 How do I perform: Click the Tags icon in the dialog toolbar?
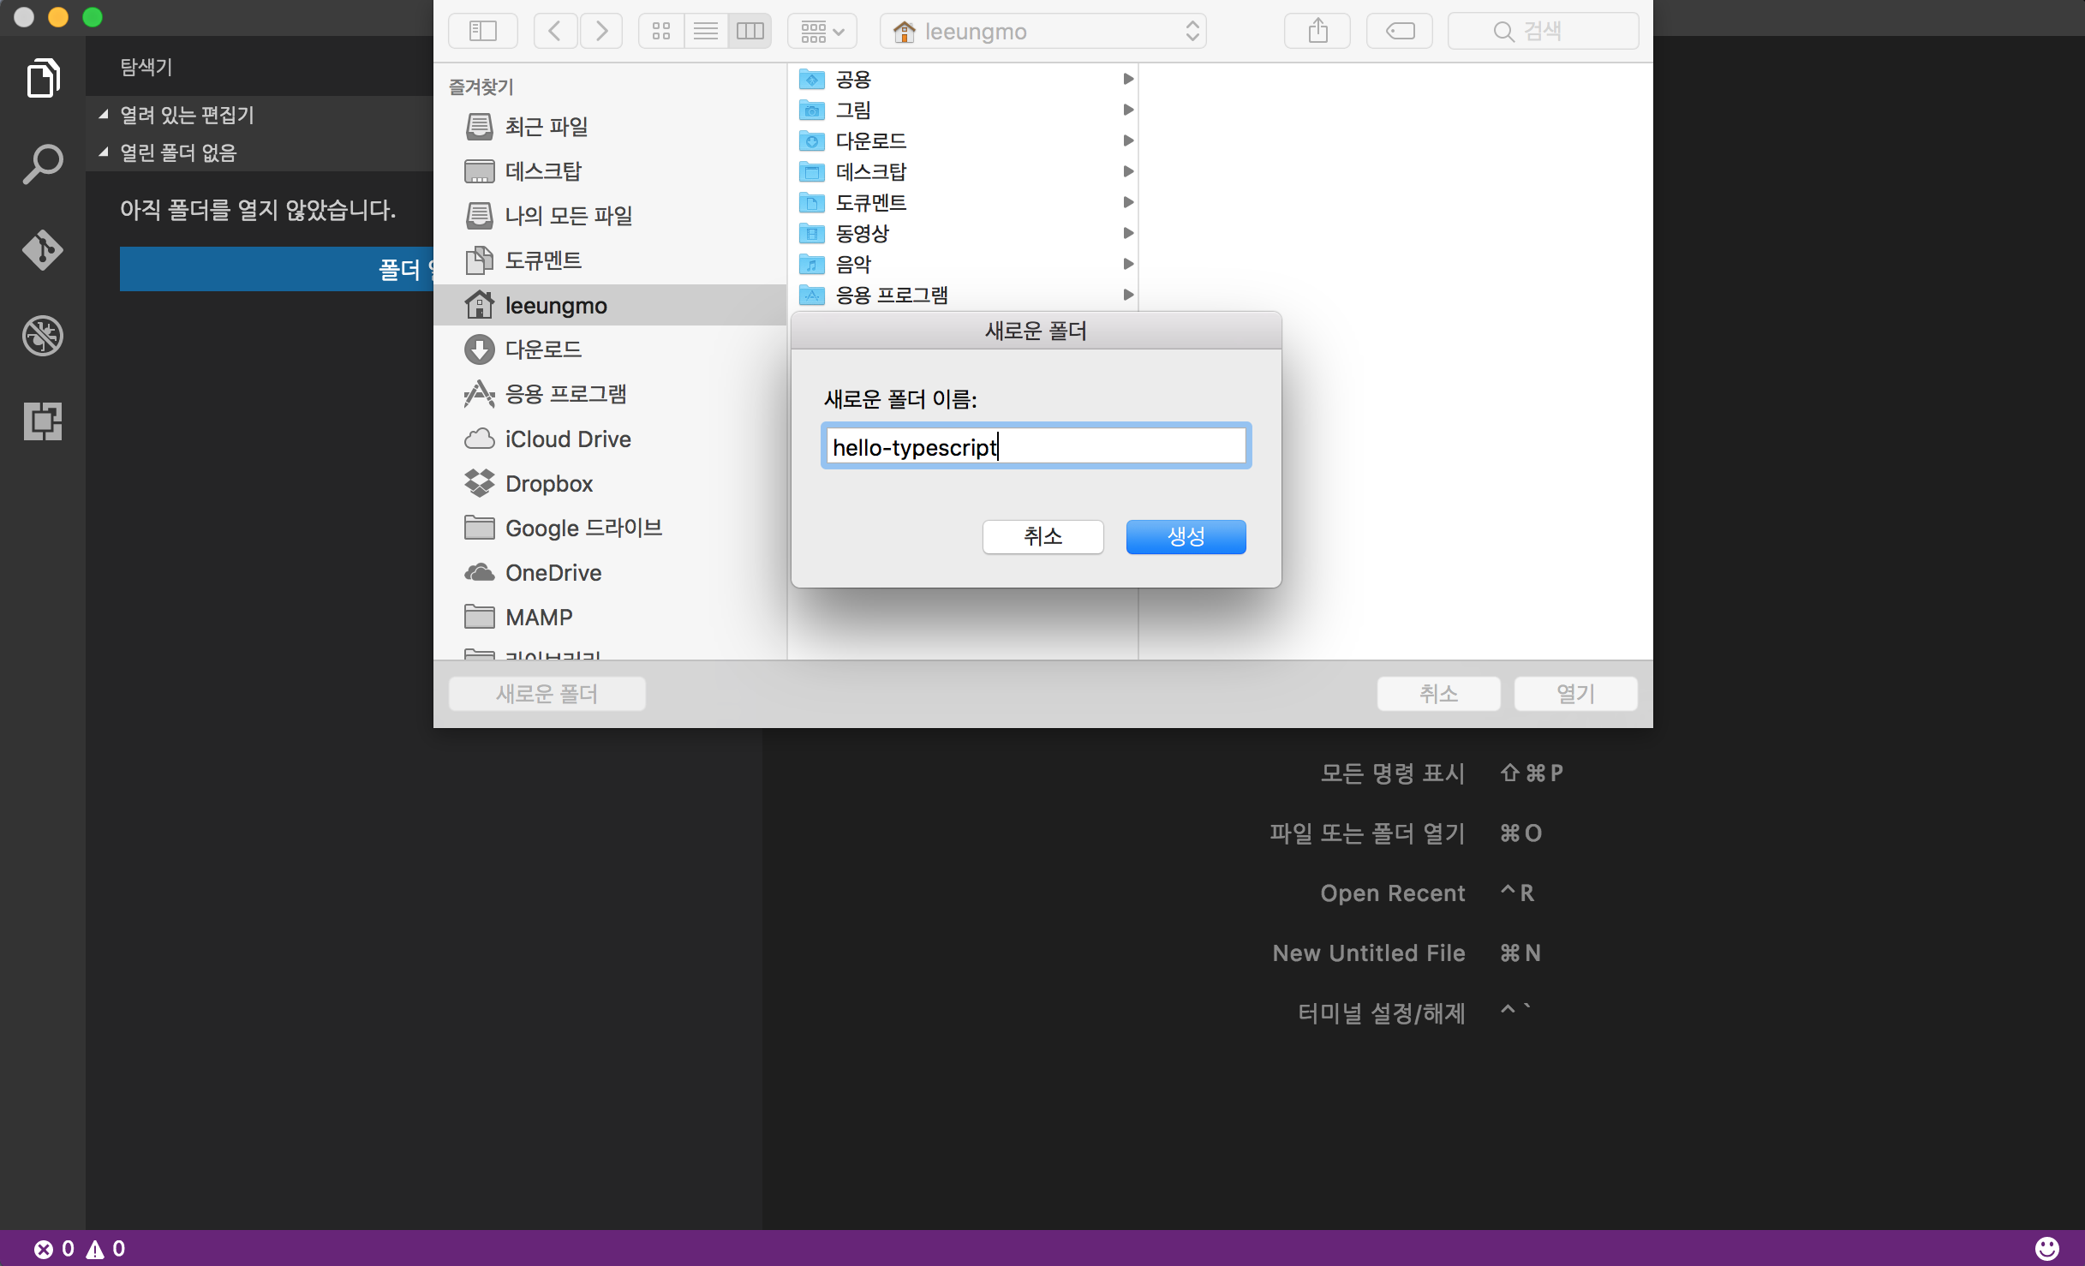tap(1399, 30)
